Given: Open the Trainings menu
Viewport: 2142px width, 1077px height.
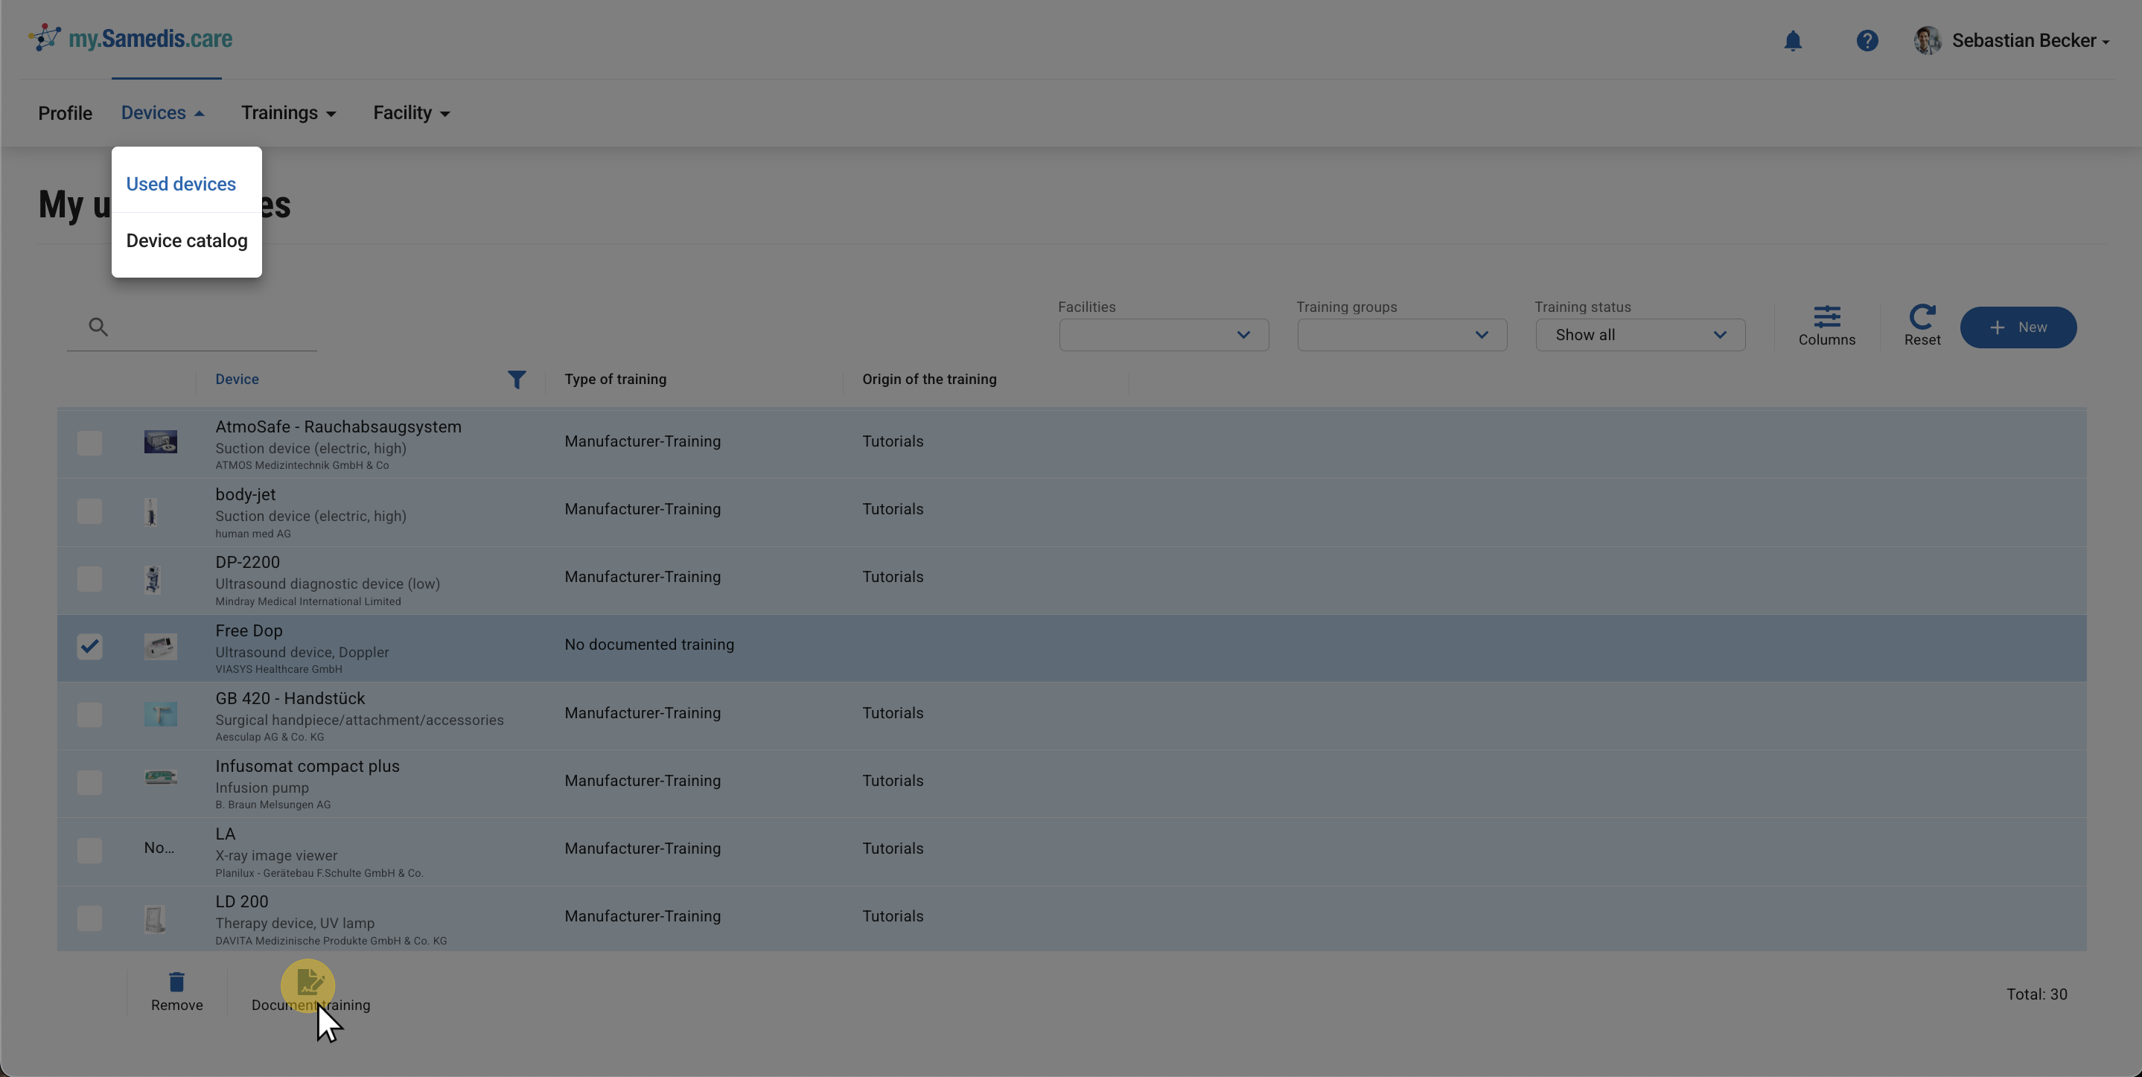Looking at the screenshot, I should click(287, 113).
